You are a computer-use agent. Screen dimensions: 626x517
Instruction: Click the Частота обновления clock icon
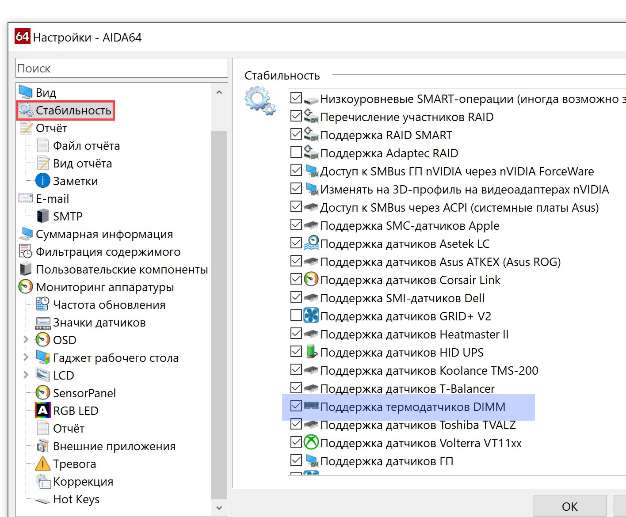(x=43, y=304)
